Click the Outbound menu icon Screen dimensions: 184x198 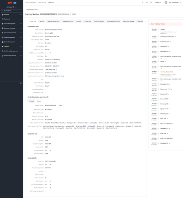[2, 19]
